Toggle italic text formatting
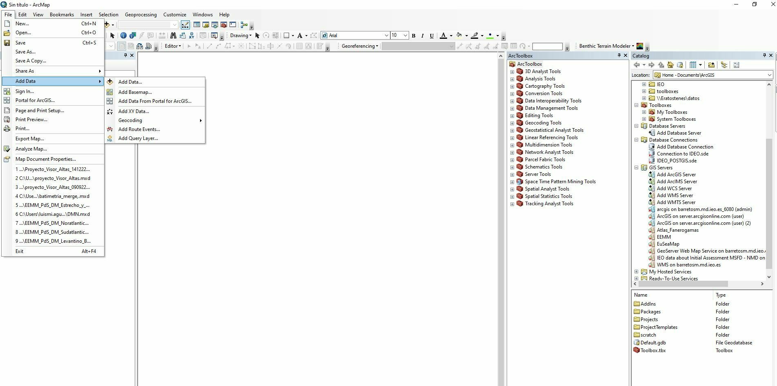Viewport: 777px width, 386px height. click(x=423, y=35)
